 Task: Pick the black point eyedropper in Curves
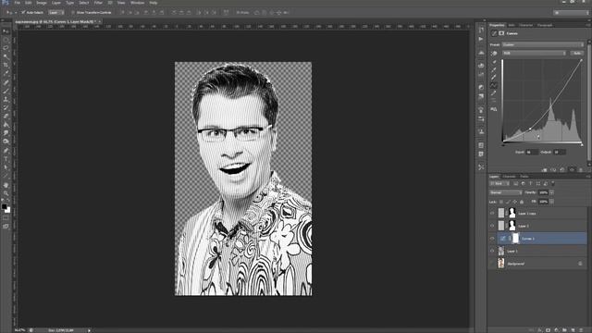point(494,62)
